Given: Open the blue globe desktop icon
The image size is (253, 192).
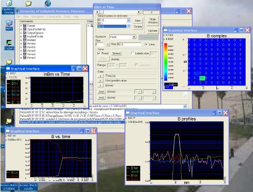Looking at the screenshot, I should tap(48, 3).
